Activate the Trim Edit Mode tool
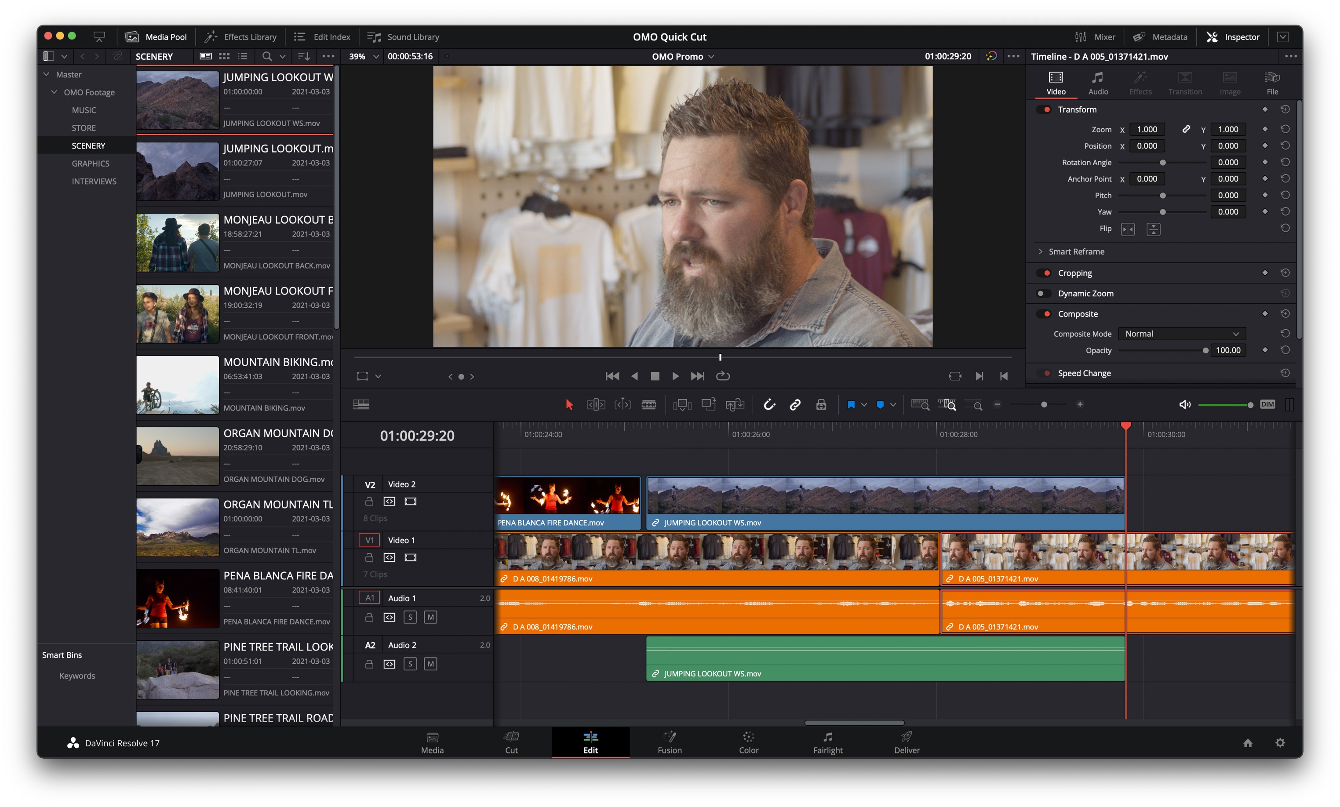This screenshot has width=1340, height=807. (x=596, y=404)
